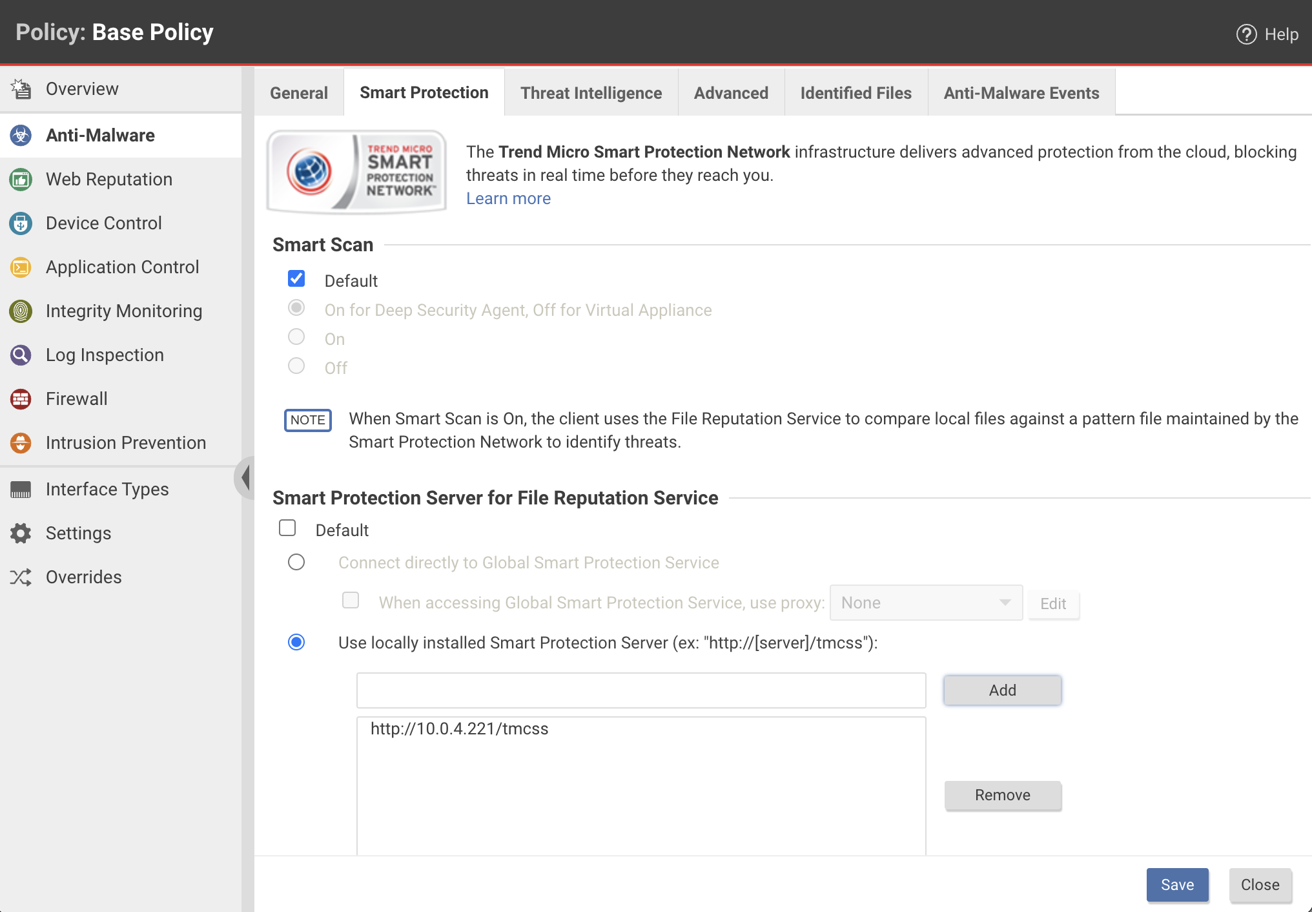Viewport: 1312px width, 912px height.
Task: Open the Overrides sidebar item
Action: (121, 577)
